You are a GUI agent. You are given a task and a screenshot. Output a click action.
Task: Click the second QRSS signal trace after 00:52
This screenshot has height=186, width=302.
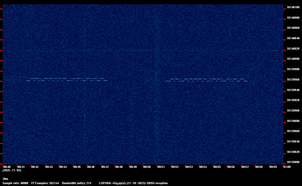pos(206,80)
